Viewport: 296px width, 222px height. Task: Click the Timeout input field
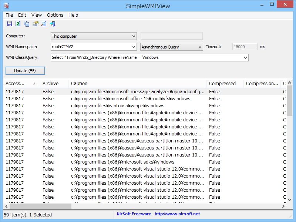244,47
